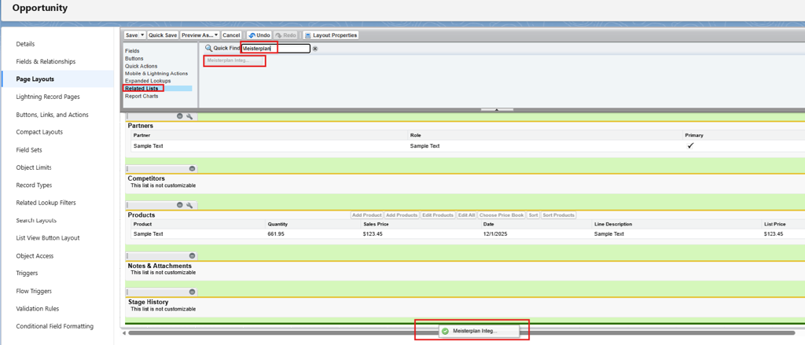
Task: Open the Preview As dropdown
Action: [200, 35]
